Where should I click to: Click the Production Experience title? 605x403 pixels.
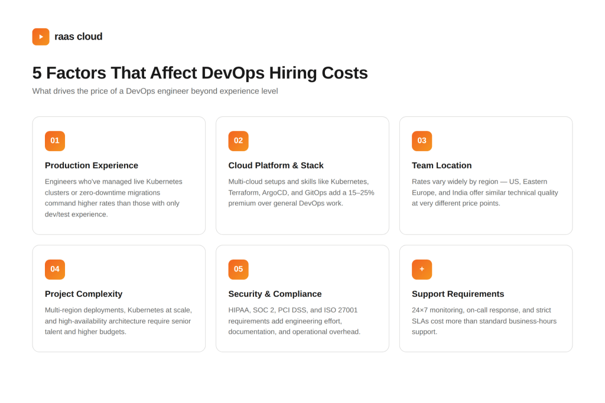click(x=92, y=165)
